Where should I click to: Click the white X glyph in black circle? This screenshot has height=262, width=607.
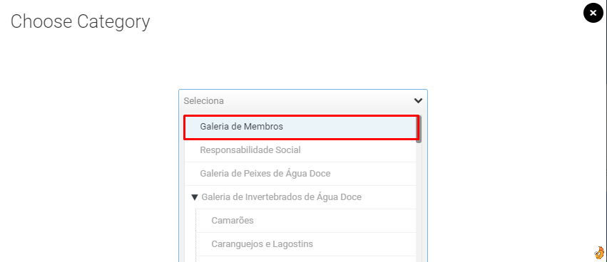point(593,13)
